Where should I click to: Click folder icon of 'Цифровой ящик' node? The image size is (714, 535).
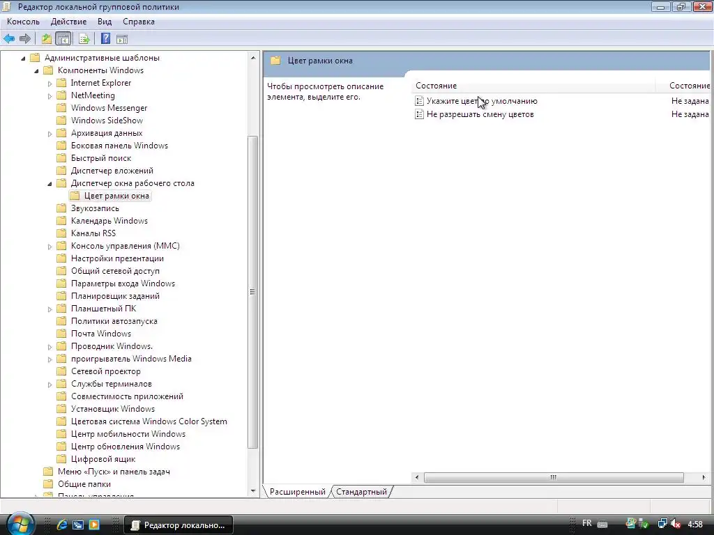coord(61,459)
